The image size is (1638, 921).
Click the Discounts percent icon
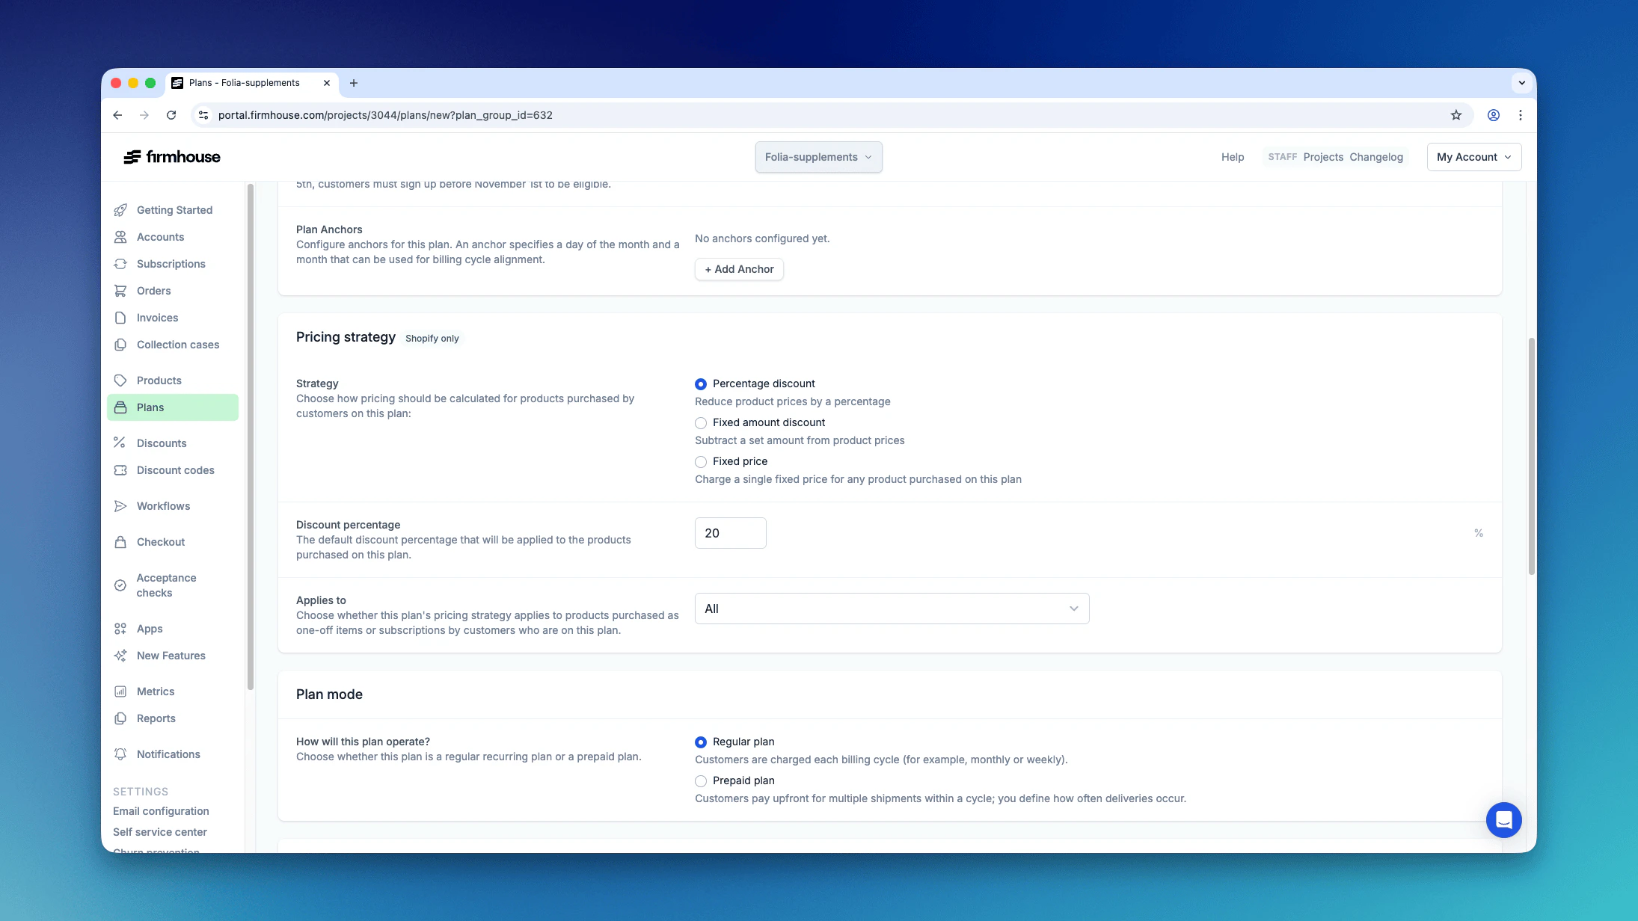(x=120, y=443)
